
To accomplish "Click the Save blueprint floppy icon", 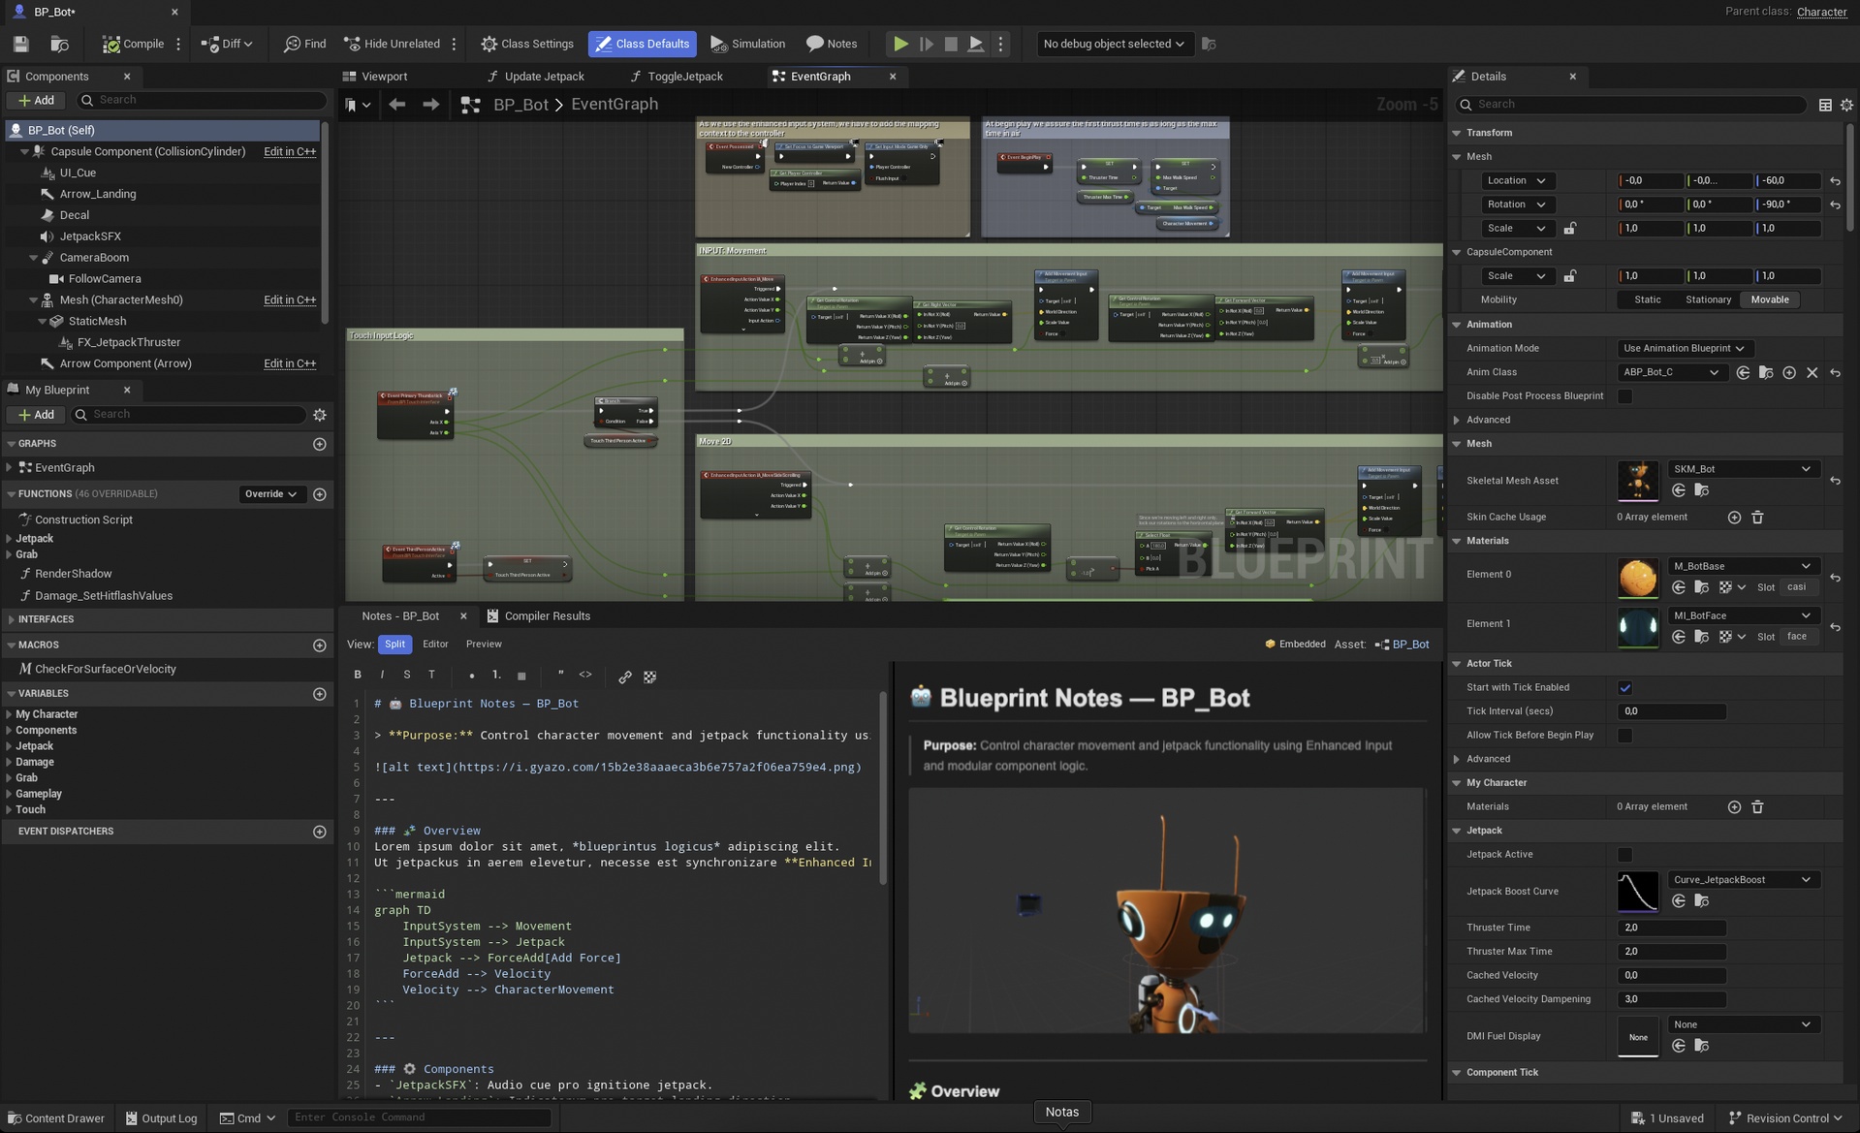I will click(x=20, y=45).
